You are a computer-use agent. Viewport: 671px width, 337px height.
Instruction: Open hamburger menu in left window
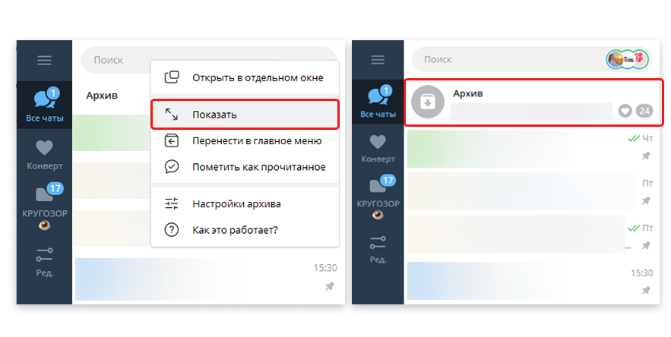[x=44, y=60]
